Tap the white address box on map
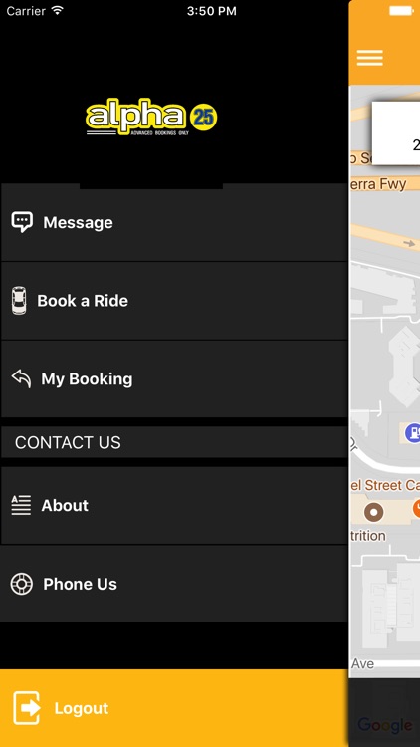This screenshot has height=747, width=420. click(x=396, y=133)
